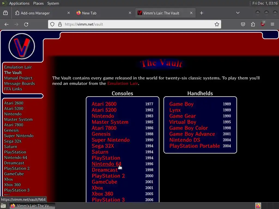Open the Applications menu
Screen dimensions: 279x209
19,3
